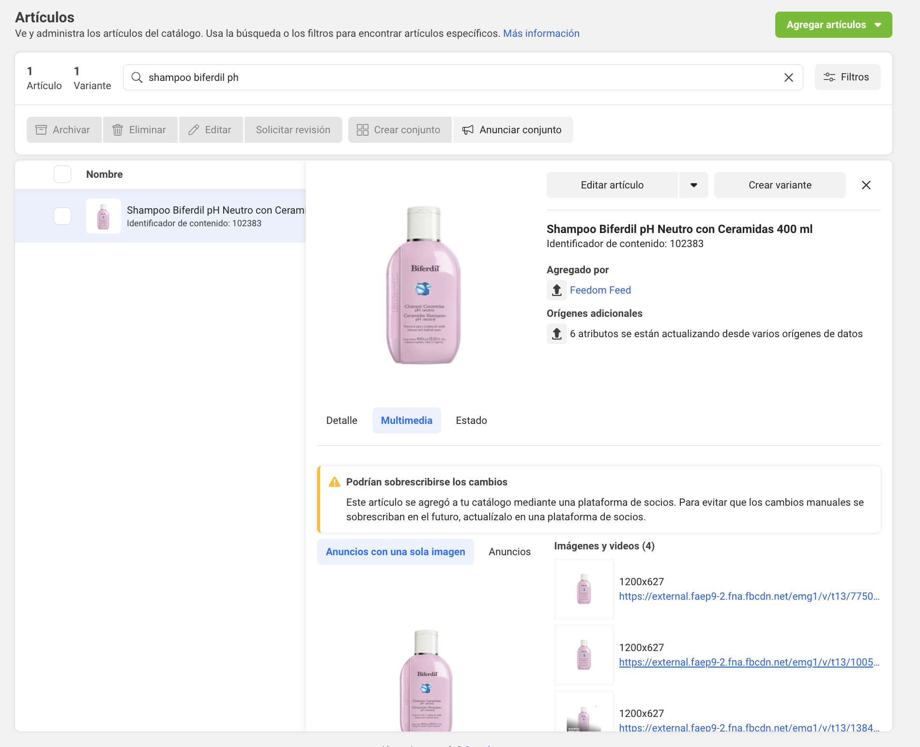Click the Archivar box icon
Screen dimensions: 920x747
pyautogui.click(x=41, y=130)
